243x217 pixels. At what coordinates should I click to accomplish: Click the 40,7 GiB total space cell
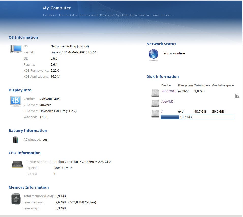click(x=200, y=112)
